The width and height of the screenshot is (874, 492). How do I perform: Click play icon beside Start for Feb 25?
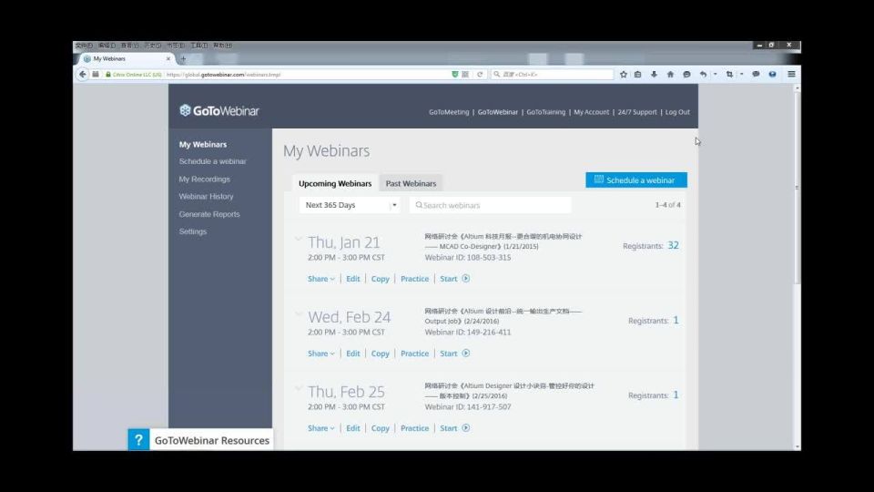pyautogui.click(x=466, y=428)
